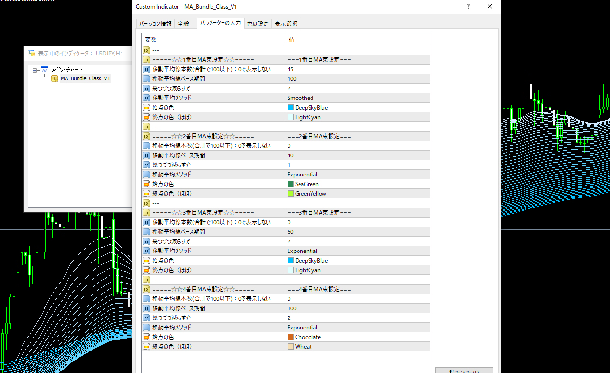Select the =====☆☆3番目MA束設定☆☆===== label
This screenshot has width=610, height=373.
pyautogui.click(x=203, y=213)
